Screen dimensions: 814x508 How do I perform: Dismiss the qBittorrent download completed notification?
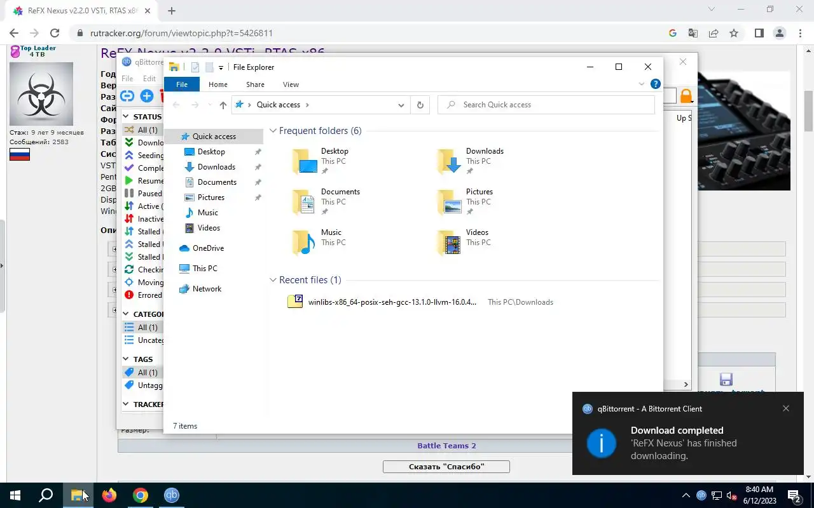click(786, 408)
